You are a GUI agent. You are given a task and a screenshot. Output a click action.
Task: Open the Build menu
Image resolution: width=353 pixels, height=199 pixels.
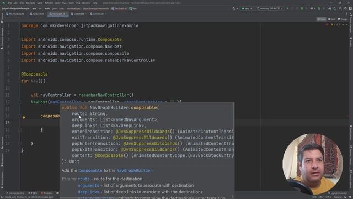tap(57, 3)
